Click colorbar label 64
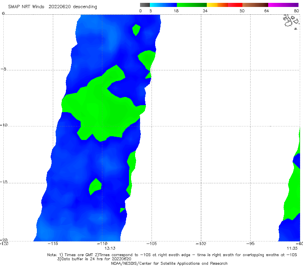303x266 pixels. point(267,11)
